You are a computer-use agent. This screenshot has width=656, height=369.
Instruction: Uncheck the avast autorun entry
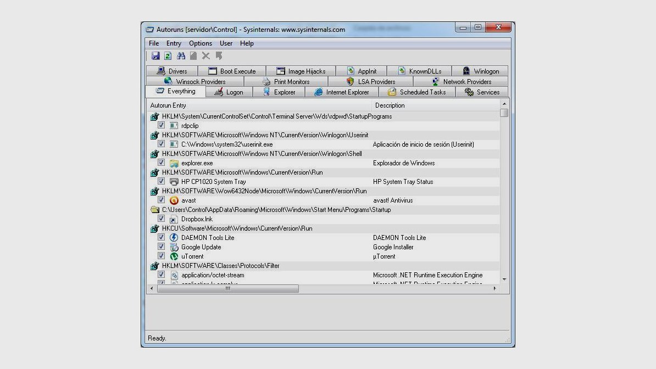[161, 200]
